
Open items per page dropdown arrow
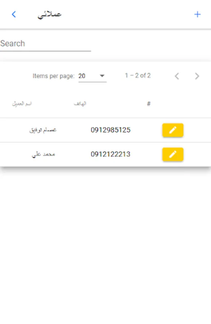102,76
